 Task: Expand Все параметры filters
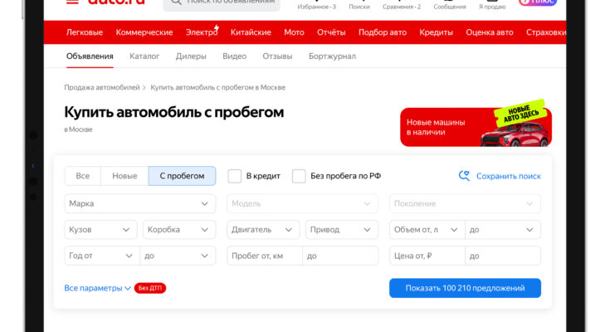click(x=97, y=288)
